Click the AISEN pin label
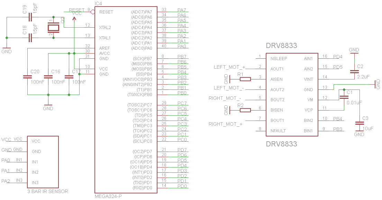This screenshot has width=382, height=200. [x=276, y=79]
